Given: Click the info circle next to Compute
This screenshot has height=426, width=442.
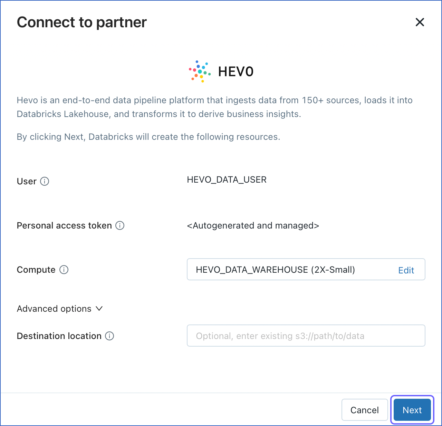Looking at the screenshot, I should [x=64, y=270].
